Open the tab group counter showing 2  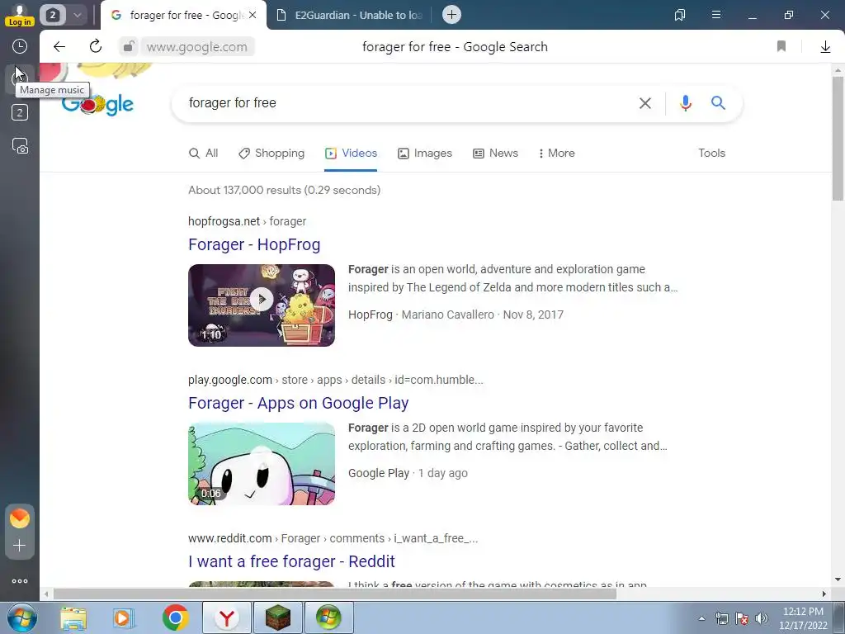click(x=53, y=15)
